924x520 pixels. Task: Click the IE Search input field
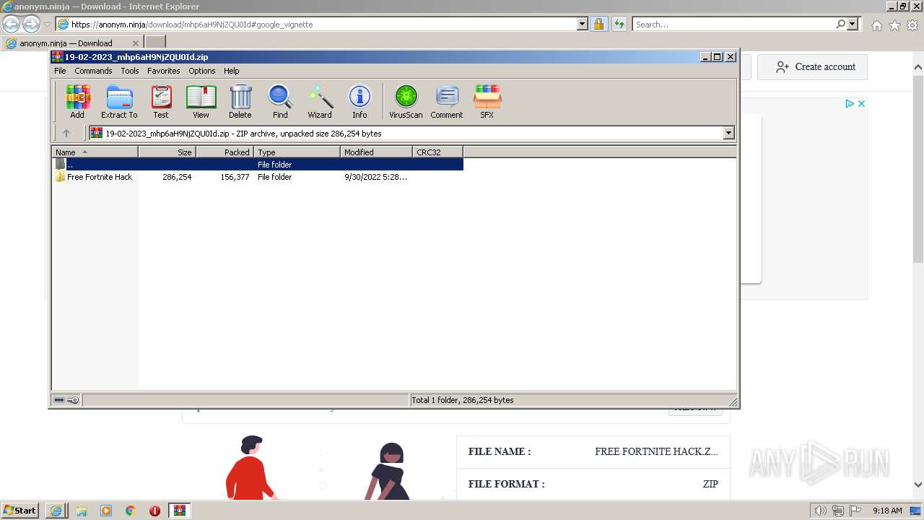click(733, 24)
